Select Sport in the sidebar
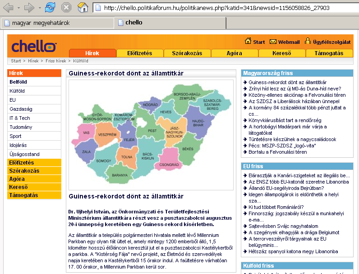The width and height of the screenshot is (359, 274). [34, 136]
